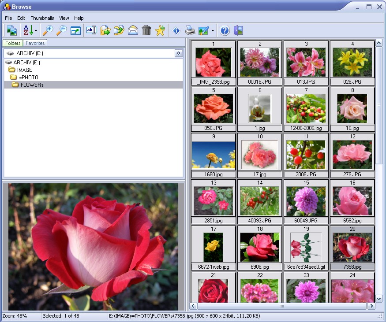This screenshot has width=386, height=322.
Task: Click the Zoom Out magnifier icon
Action: pos(62,30)
